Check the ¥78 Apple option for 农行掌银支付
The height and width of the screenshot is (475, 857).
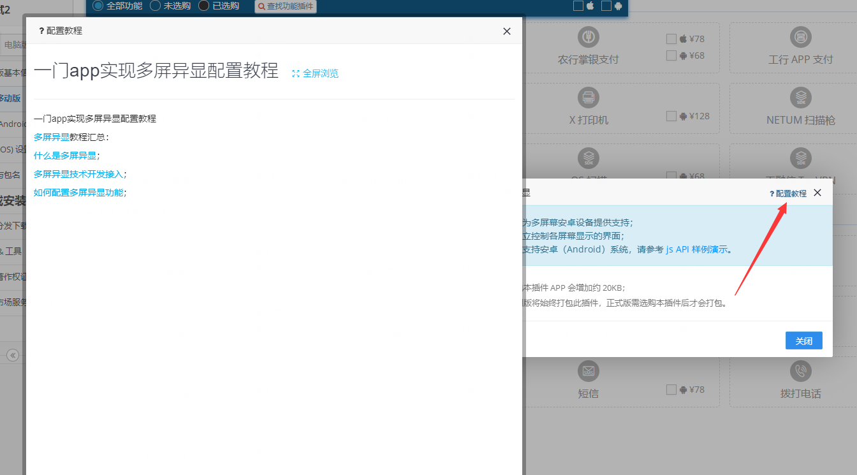[x=671, y=38]
